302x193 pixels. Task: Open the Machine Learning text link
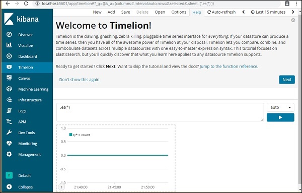coord(33,89)
